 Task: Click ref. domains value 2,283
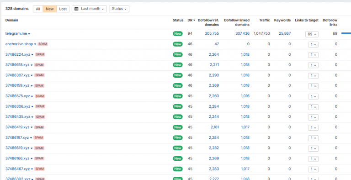214,169
